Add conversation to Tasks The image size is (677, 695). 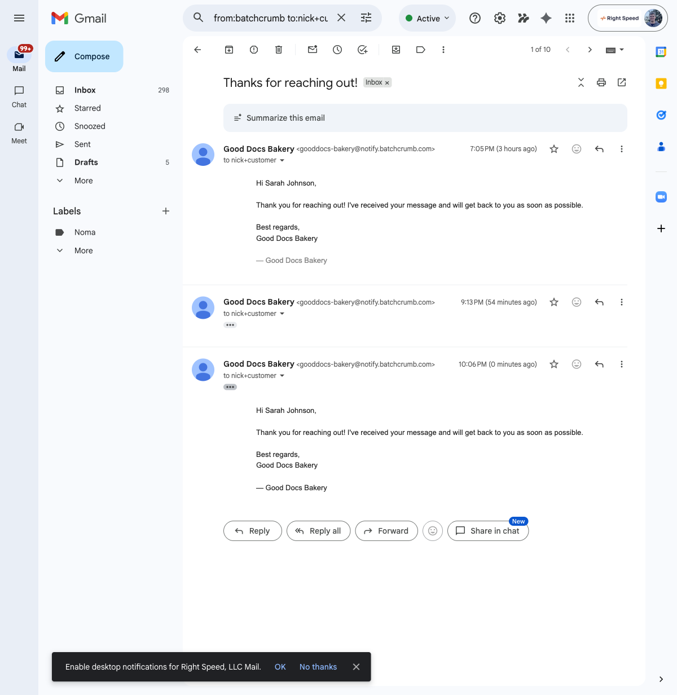pyautogui.click(x=363, y=50)
